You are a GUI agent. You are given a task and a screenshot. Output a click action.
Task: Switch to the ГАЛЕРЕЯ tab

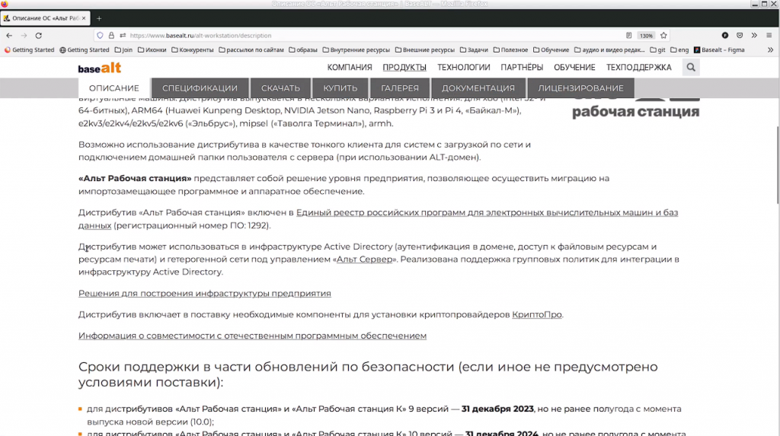400,88
